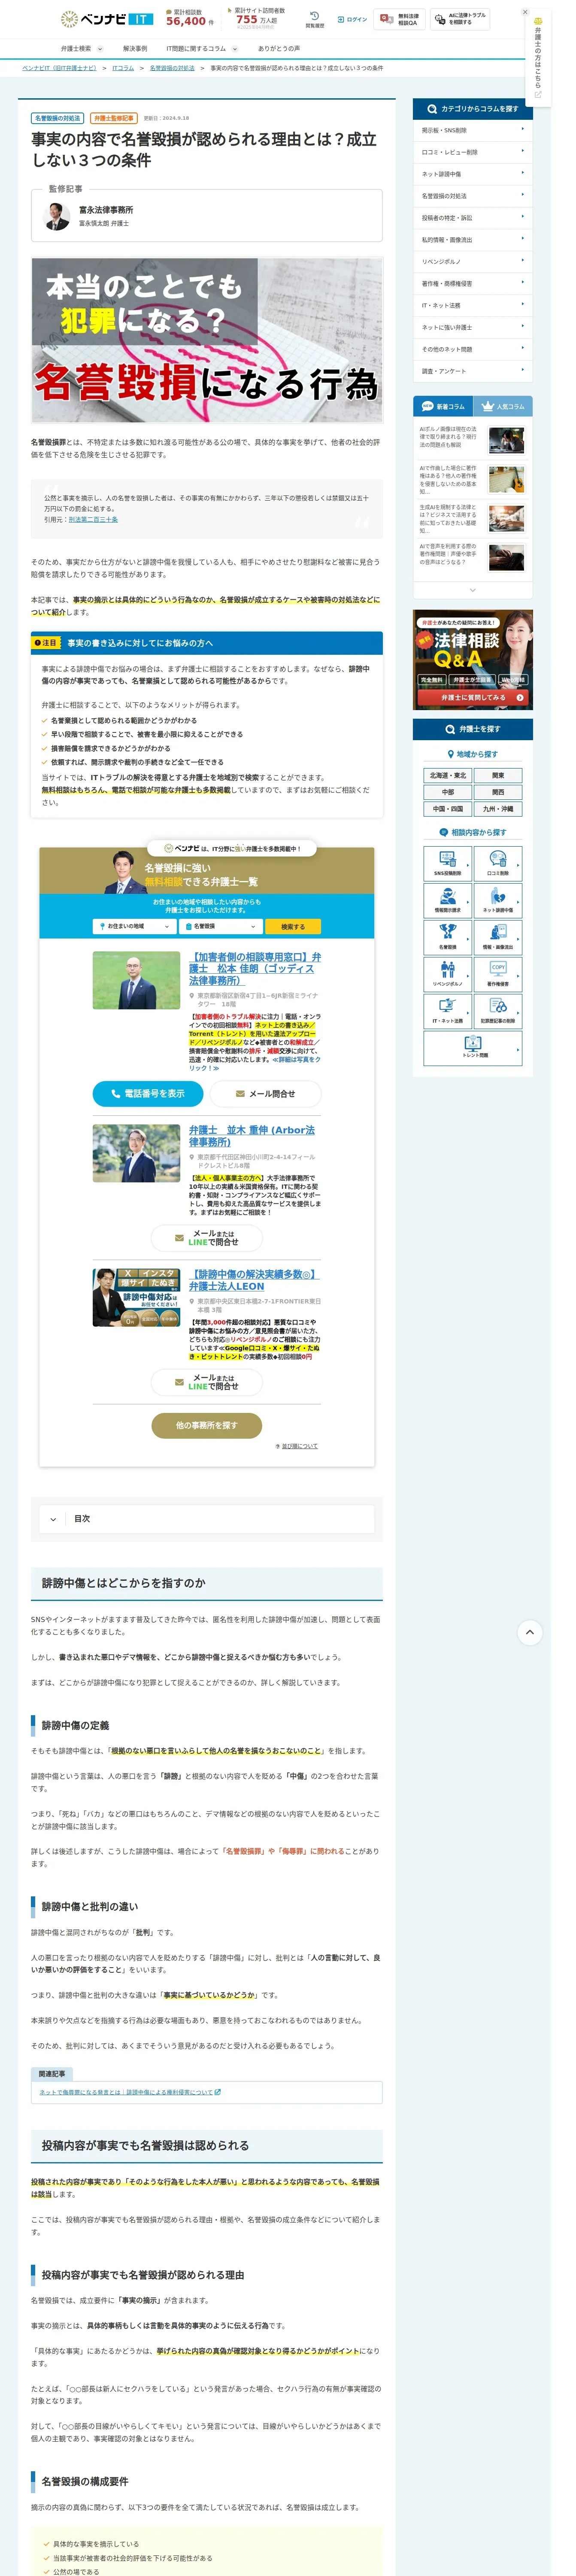This screenshot has height=2576, width=576.
Task: Expand the 目次 table of contents
Action: pos(207,1518)
